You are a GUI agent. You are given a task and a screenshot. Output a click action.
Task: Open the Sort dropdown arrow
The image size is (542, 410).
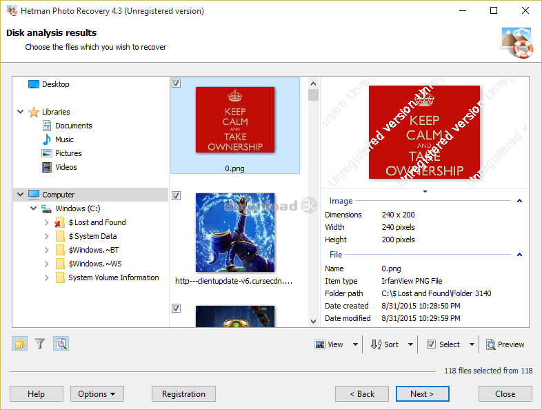[x=411, y=344]
